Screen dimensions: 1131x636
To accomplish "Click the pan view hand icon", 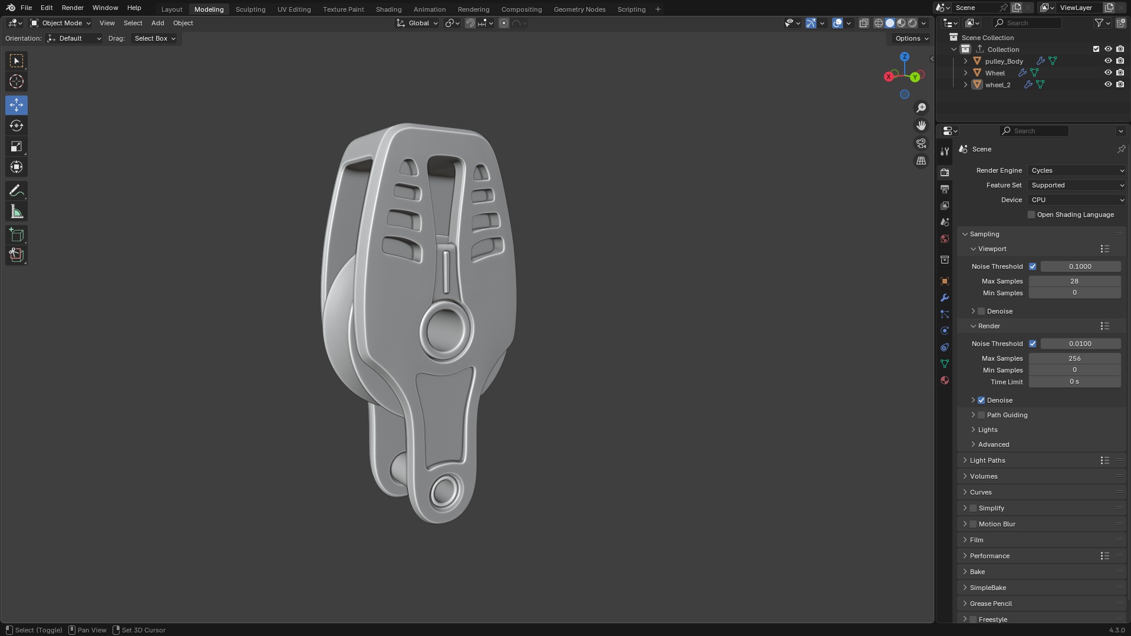I will tap(921, 126).
